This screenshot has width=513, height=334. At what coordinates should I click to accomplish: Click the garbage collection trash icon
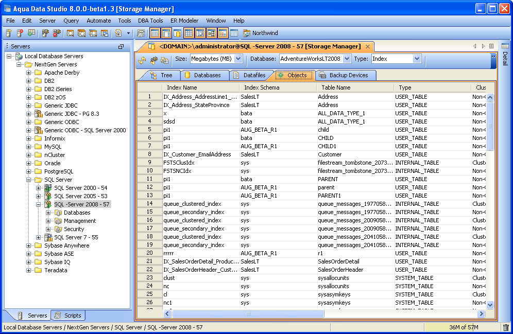[506, 327]
